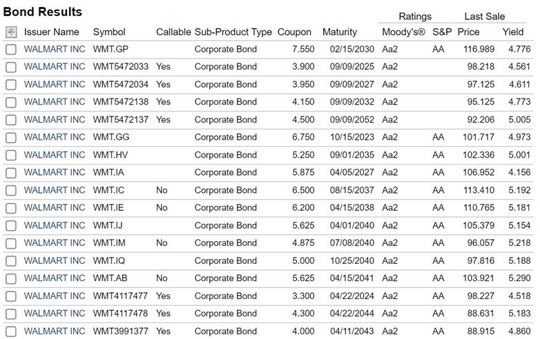Sort by Issuer Name column header
The image size is (540, 339).
52,32
